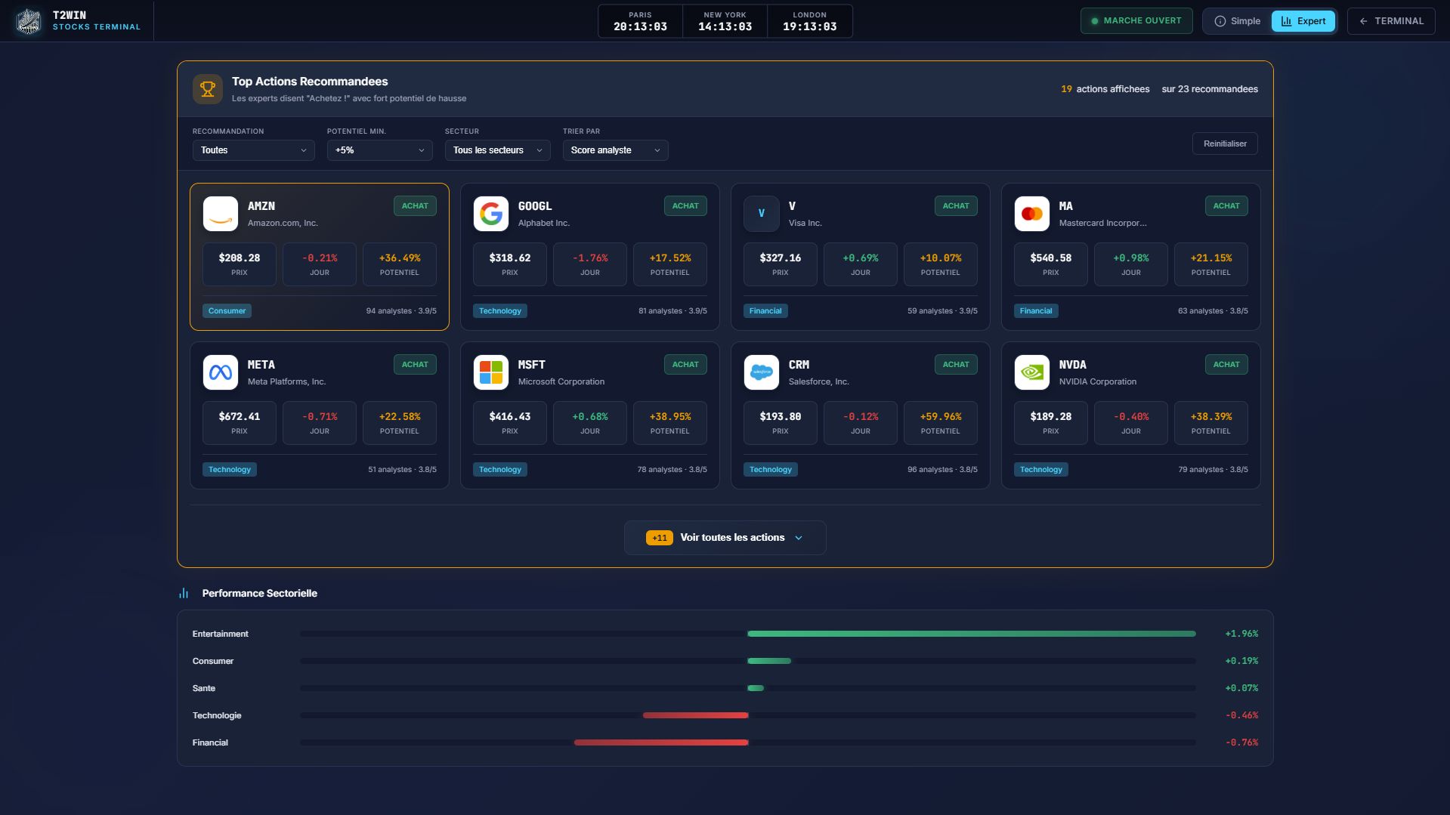
Task: Open the Trier par dropdown Score analyste
Action: [615, 150]
